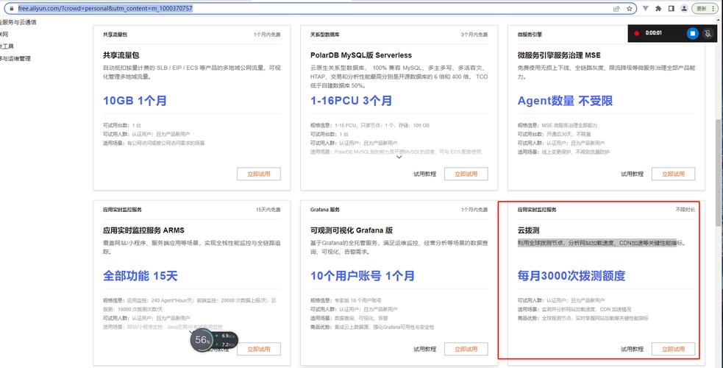Click 应用实时监控服务 ARMS title
Viewport: 723px width, 368px height.
click(144, 230)
